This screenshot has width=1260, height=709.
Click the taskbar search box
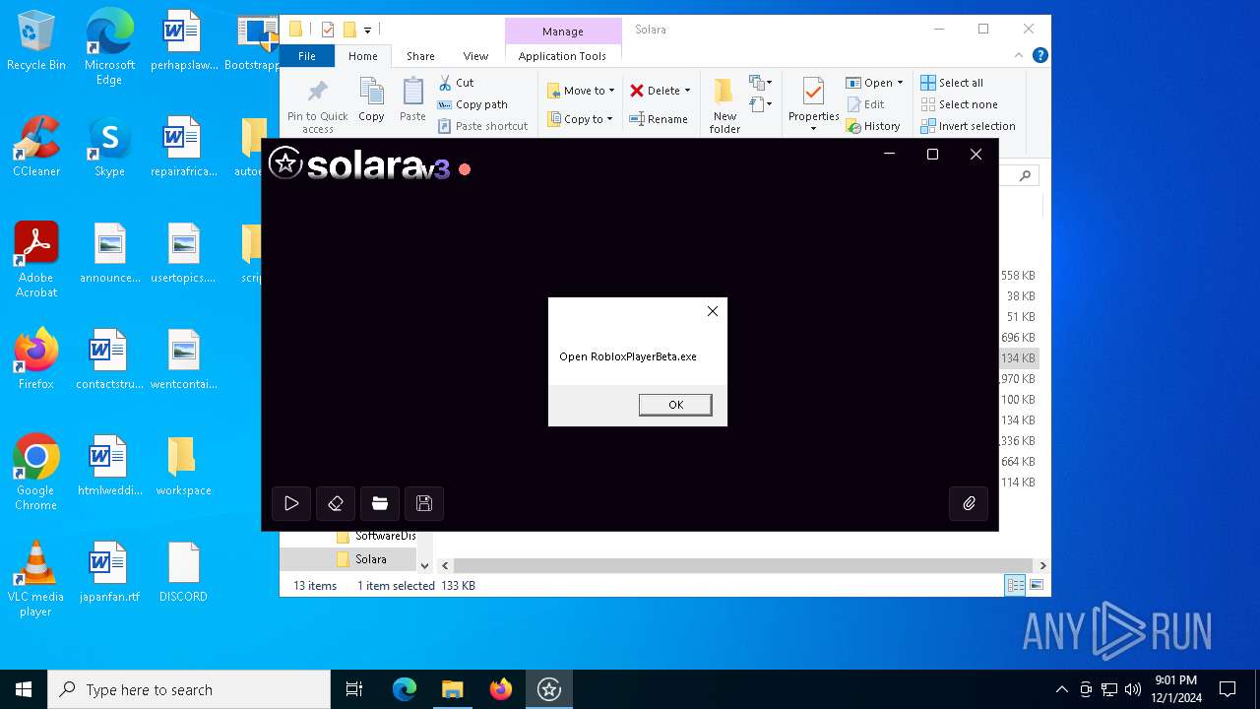[189, 689]
